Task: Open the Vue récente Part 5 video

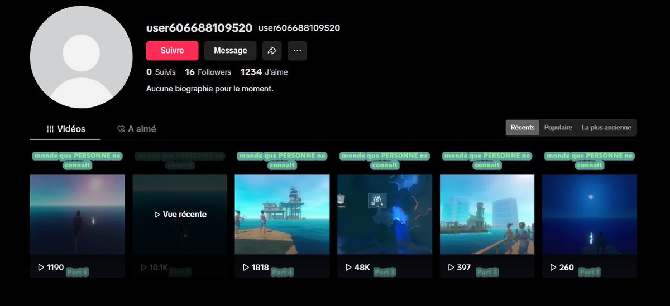Action: click(x=180, y=215)
